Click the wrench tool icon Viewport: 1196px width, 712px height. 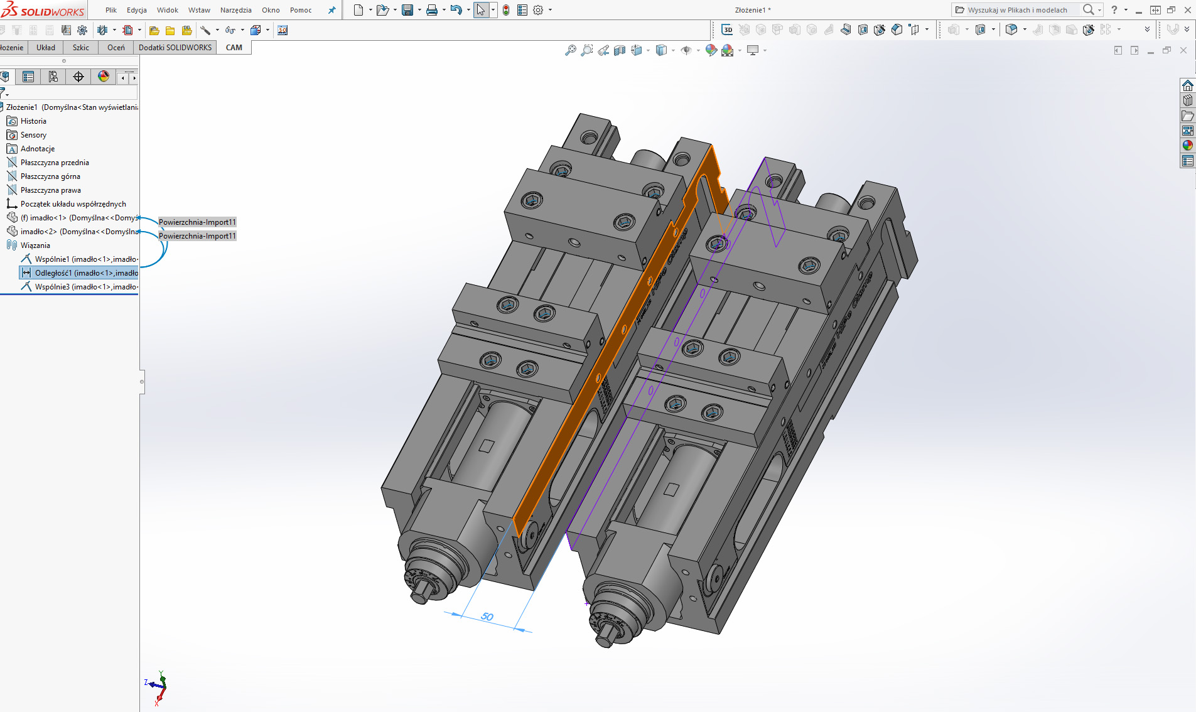point(205,30)
